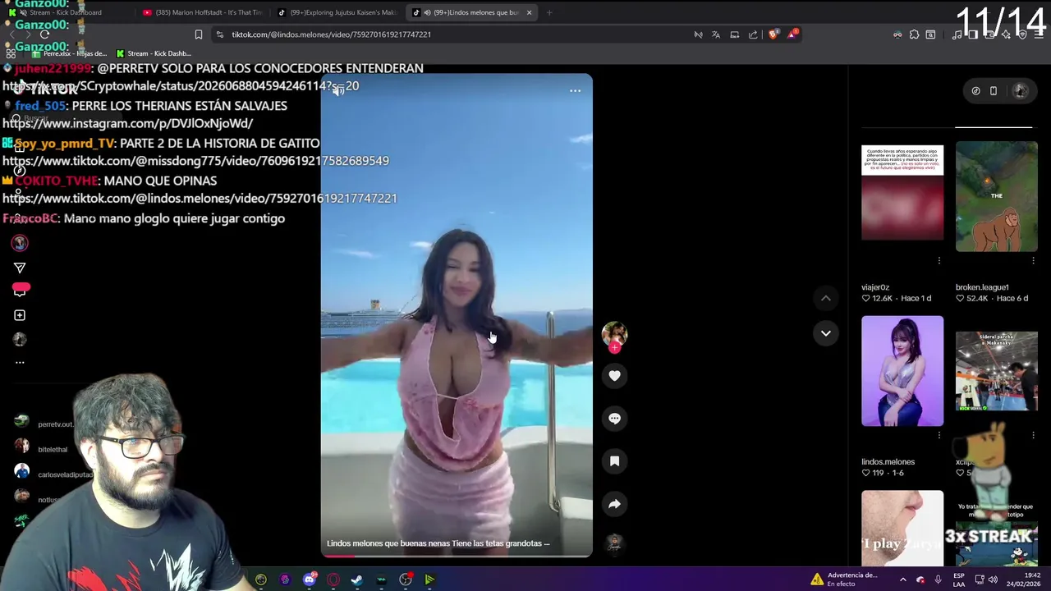Click the bookmark icon left of address bar
The height and width of the screenshot is (591, 1051).
coord(198,34)
